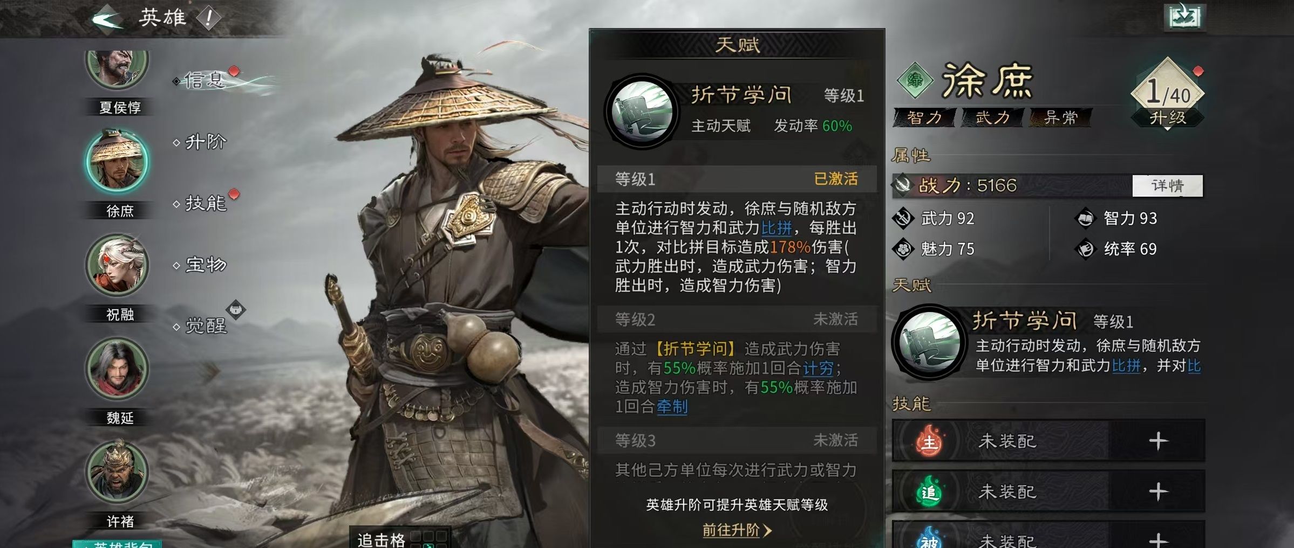The image size is (1294, 548).
Task: Click the 比拼 keyword link in level 1
Action: (776, 228)
